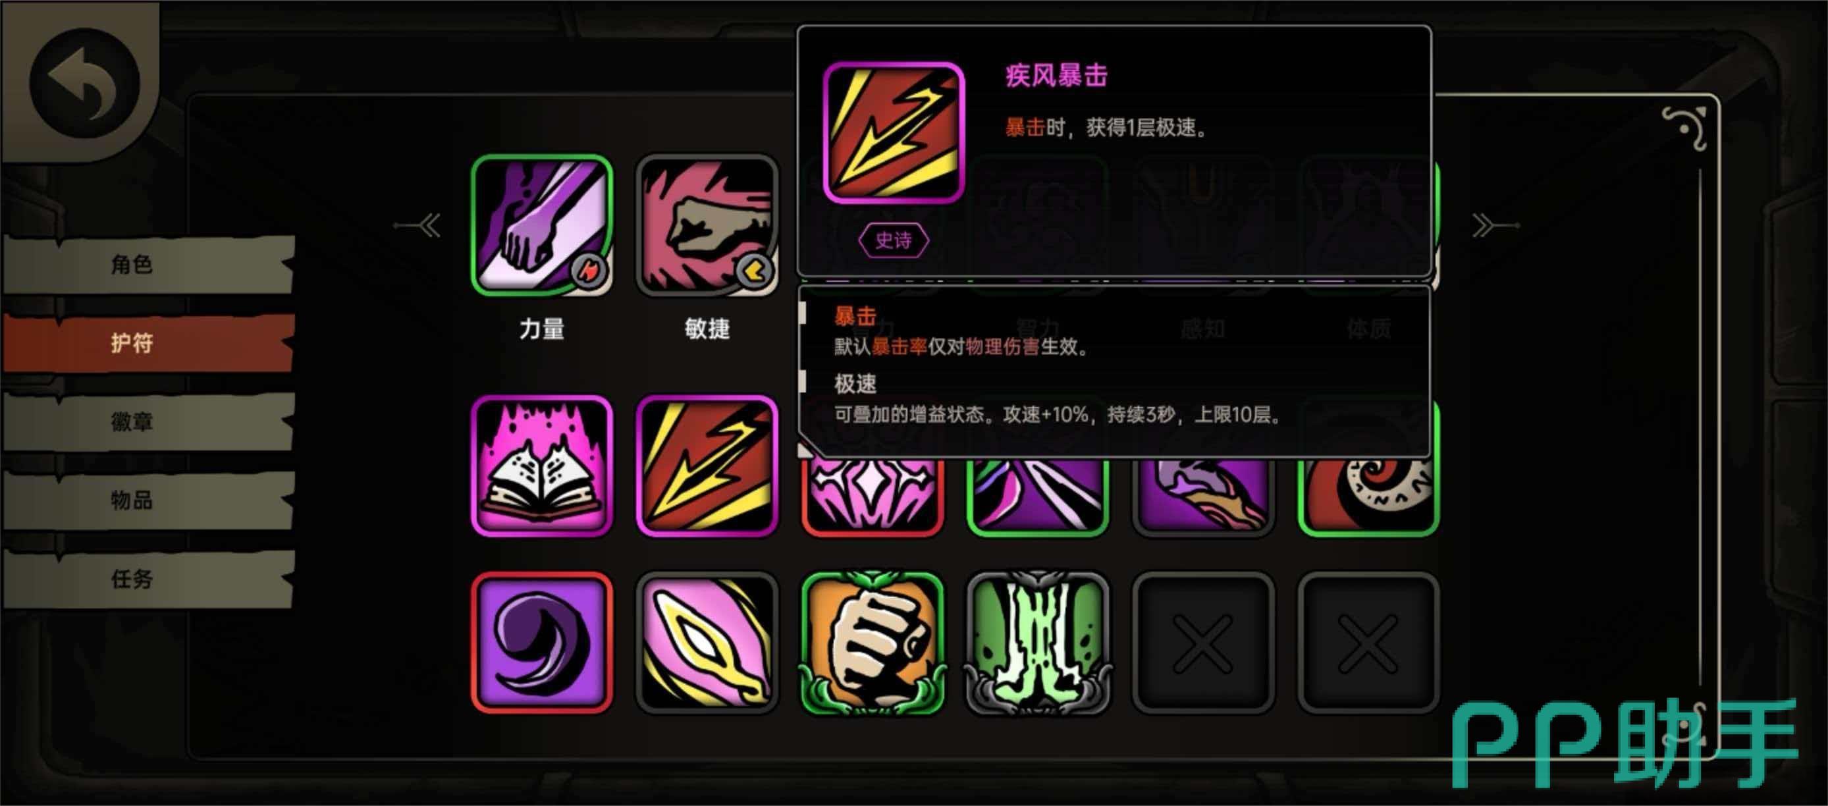
Task: Select the Strength (力量) fist amulet icon
Action: (541, 225)
